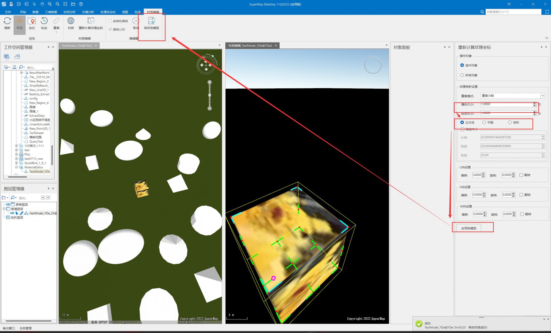Switch to the 空间分析 ribbon tab
This screenshot has height=333, width=551.
[x=69, y=12]
